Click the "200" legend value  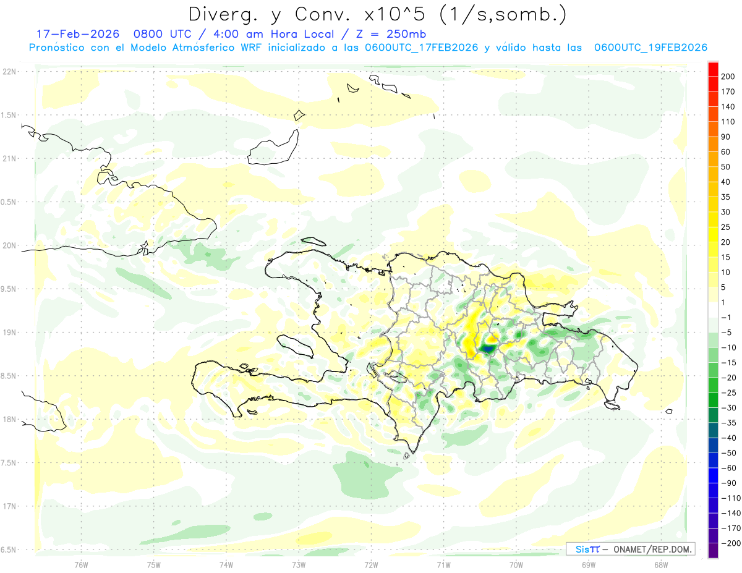[728, 76]
